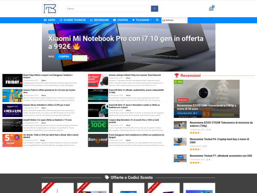Screen dimensions: 257x193
Task: Click comment icon under EZVIZ CTQ3W review
Action: [x=207, y=130]
